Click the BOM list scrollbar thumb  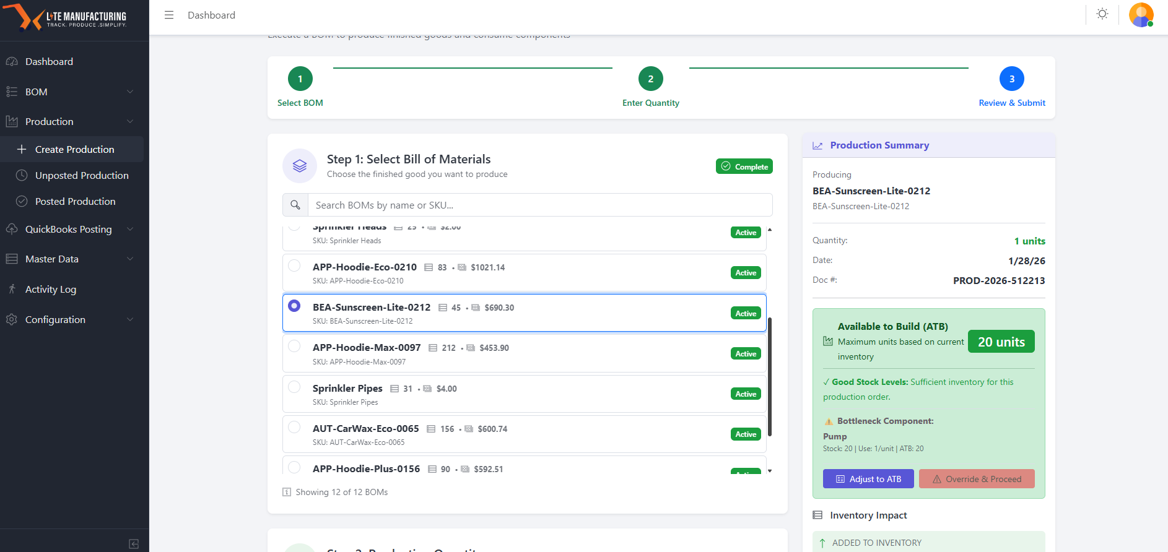coord(770,377)
